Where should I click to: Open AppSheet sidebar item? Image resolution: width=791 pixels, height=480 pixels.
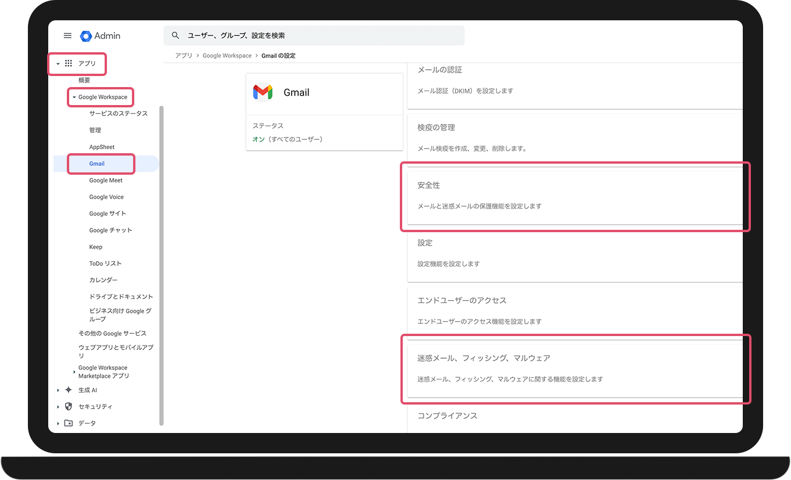click(102, 147)
